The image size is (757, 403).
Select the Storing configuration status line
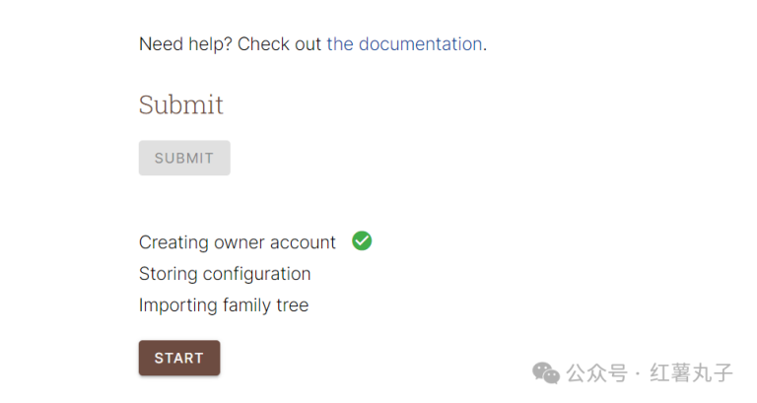(x=225, y=274)
